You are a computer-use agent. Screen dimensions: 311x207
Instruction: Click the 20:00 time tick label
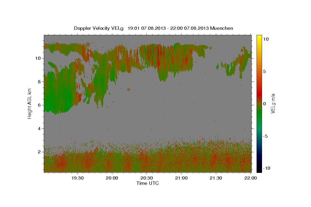tap(112, 178)
